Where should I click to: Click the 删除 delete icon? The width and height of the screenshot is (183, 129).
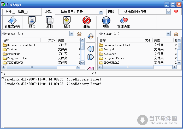coord(86,20)
